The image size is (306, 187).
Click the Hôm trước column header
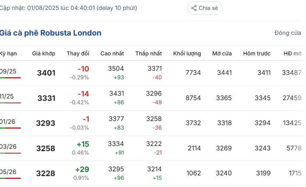(257, 53)
